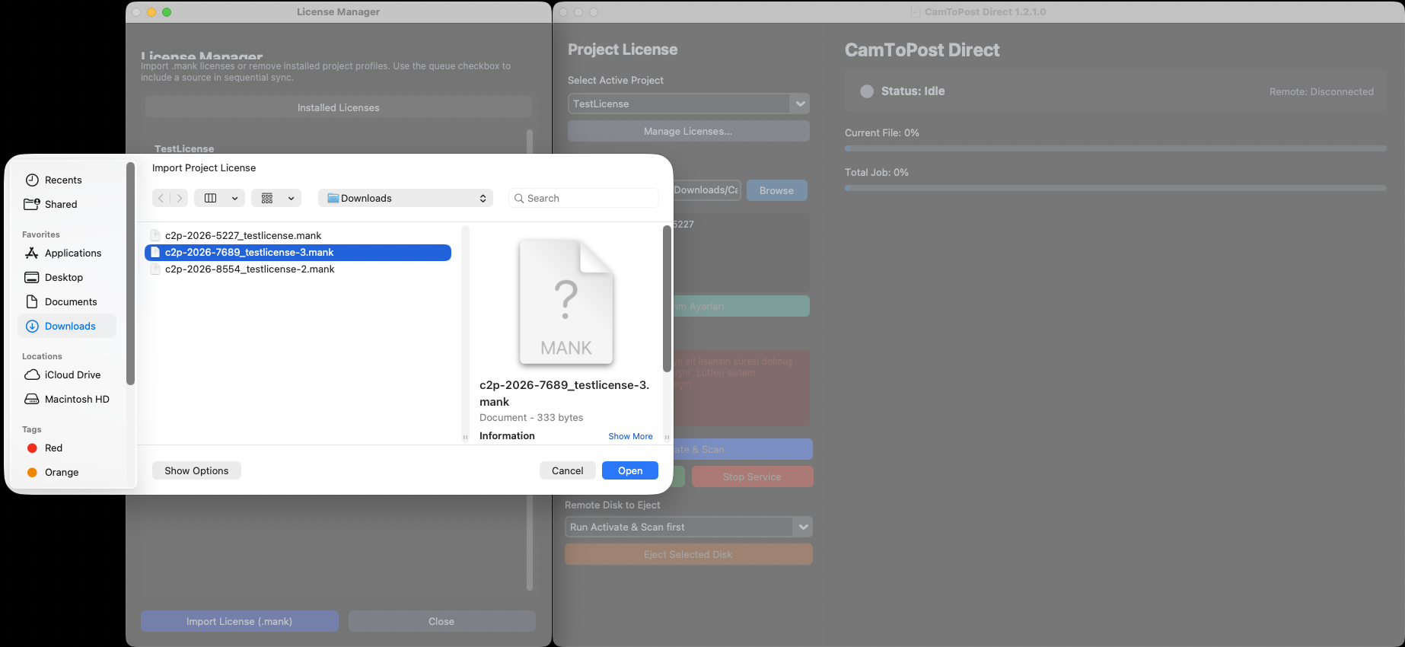Click Close button in License Manager window

coord(441,621)
